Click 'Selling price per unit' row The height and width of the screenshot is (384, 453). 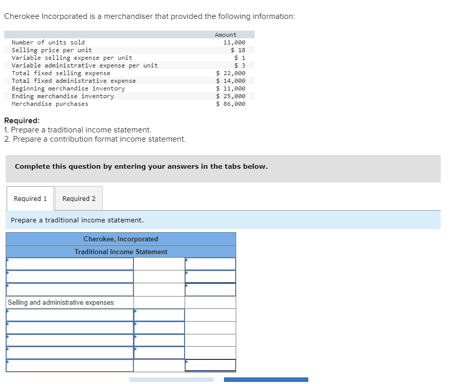click(129, 50)
